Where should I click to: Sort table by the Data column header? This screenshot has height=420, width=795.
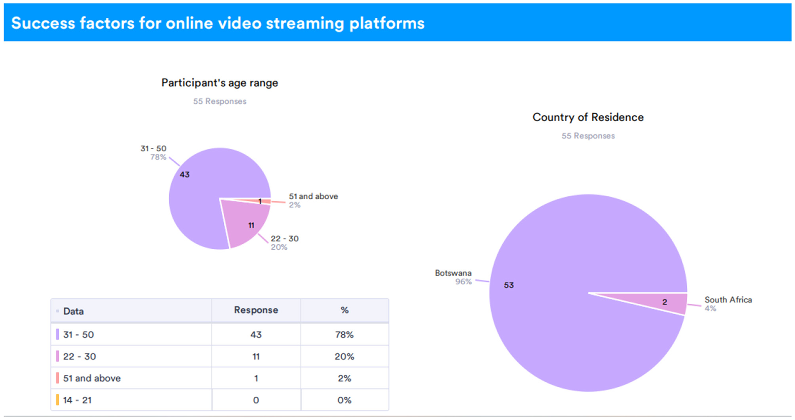tap(74, 311)
